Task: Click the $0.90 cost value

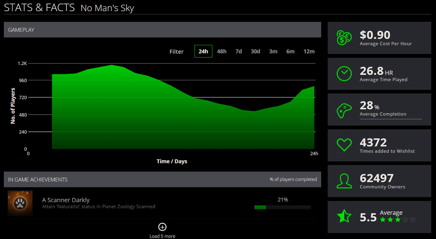Action: (x=375, y=35)
